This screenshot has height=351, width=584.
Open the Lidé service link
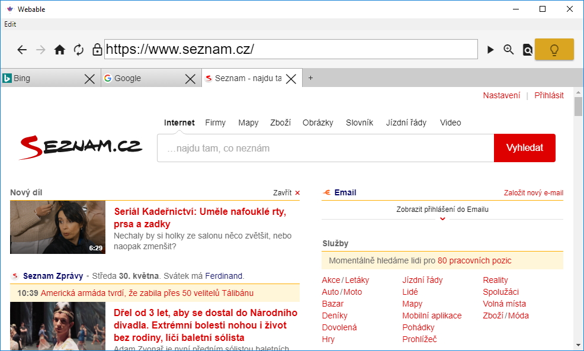(x=410, y=292)
